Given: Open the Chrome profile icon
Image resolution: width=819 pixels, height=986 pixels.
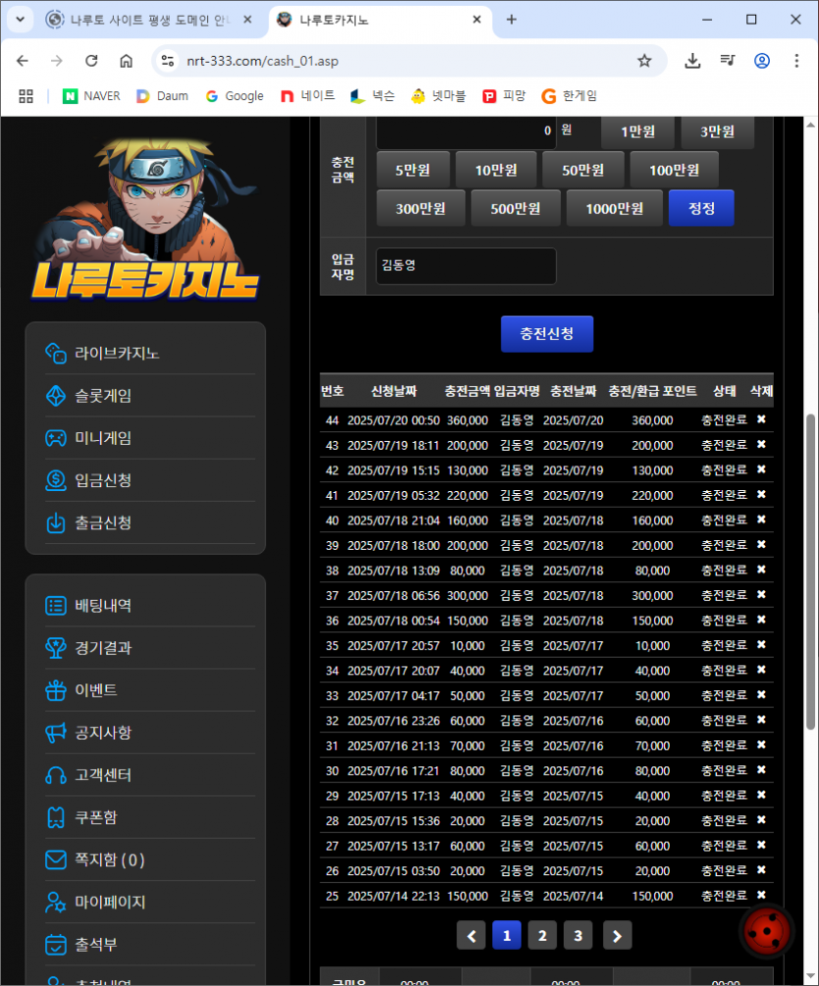Looking at the screenshot, I should coord(762,61).
